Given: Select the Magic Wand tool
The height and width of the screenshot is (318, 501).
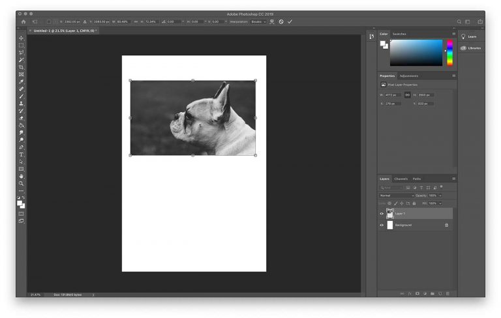Looking at the screenshot, I should pos(21,60).
